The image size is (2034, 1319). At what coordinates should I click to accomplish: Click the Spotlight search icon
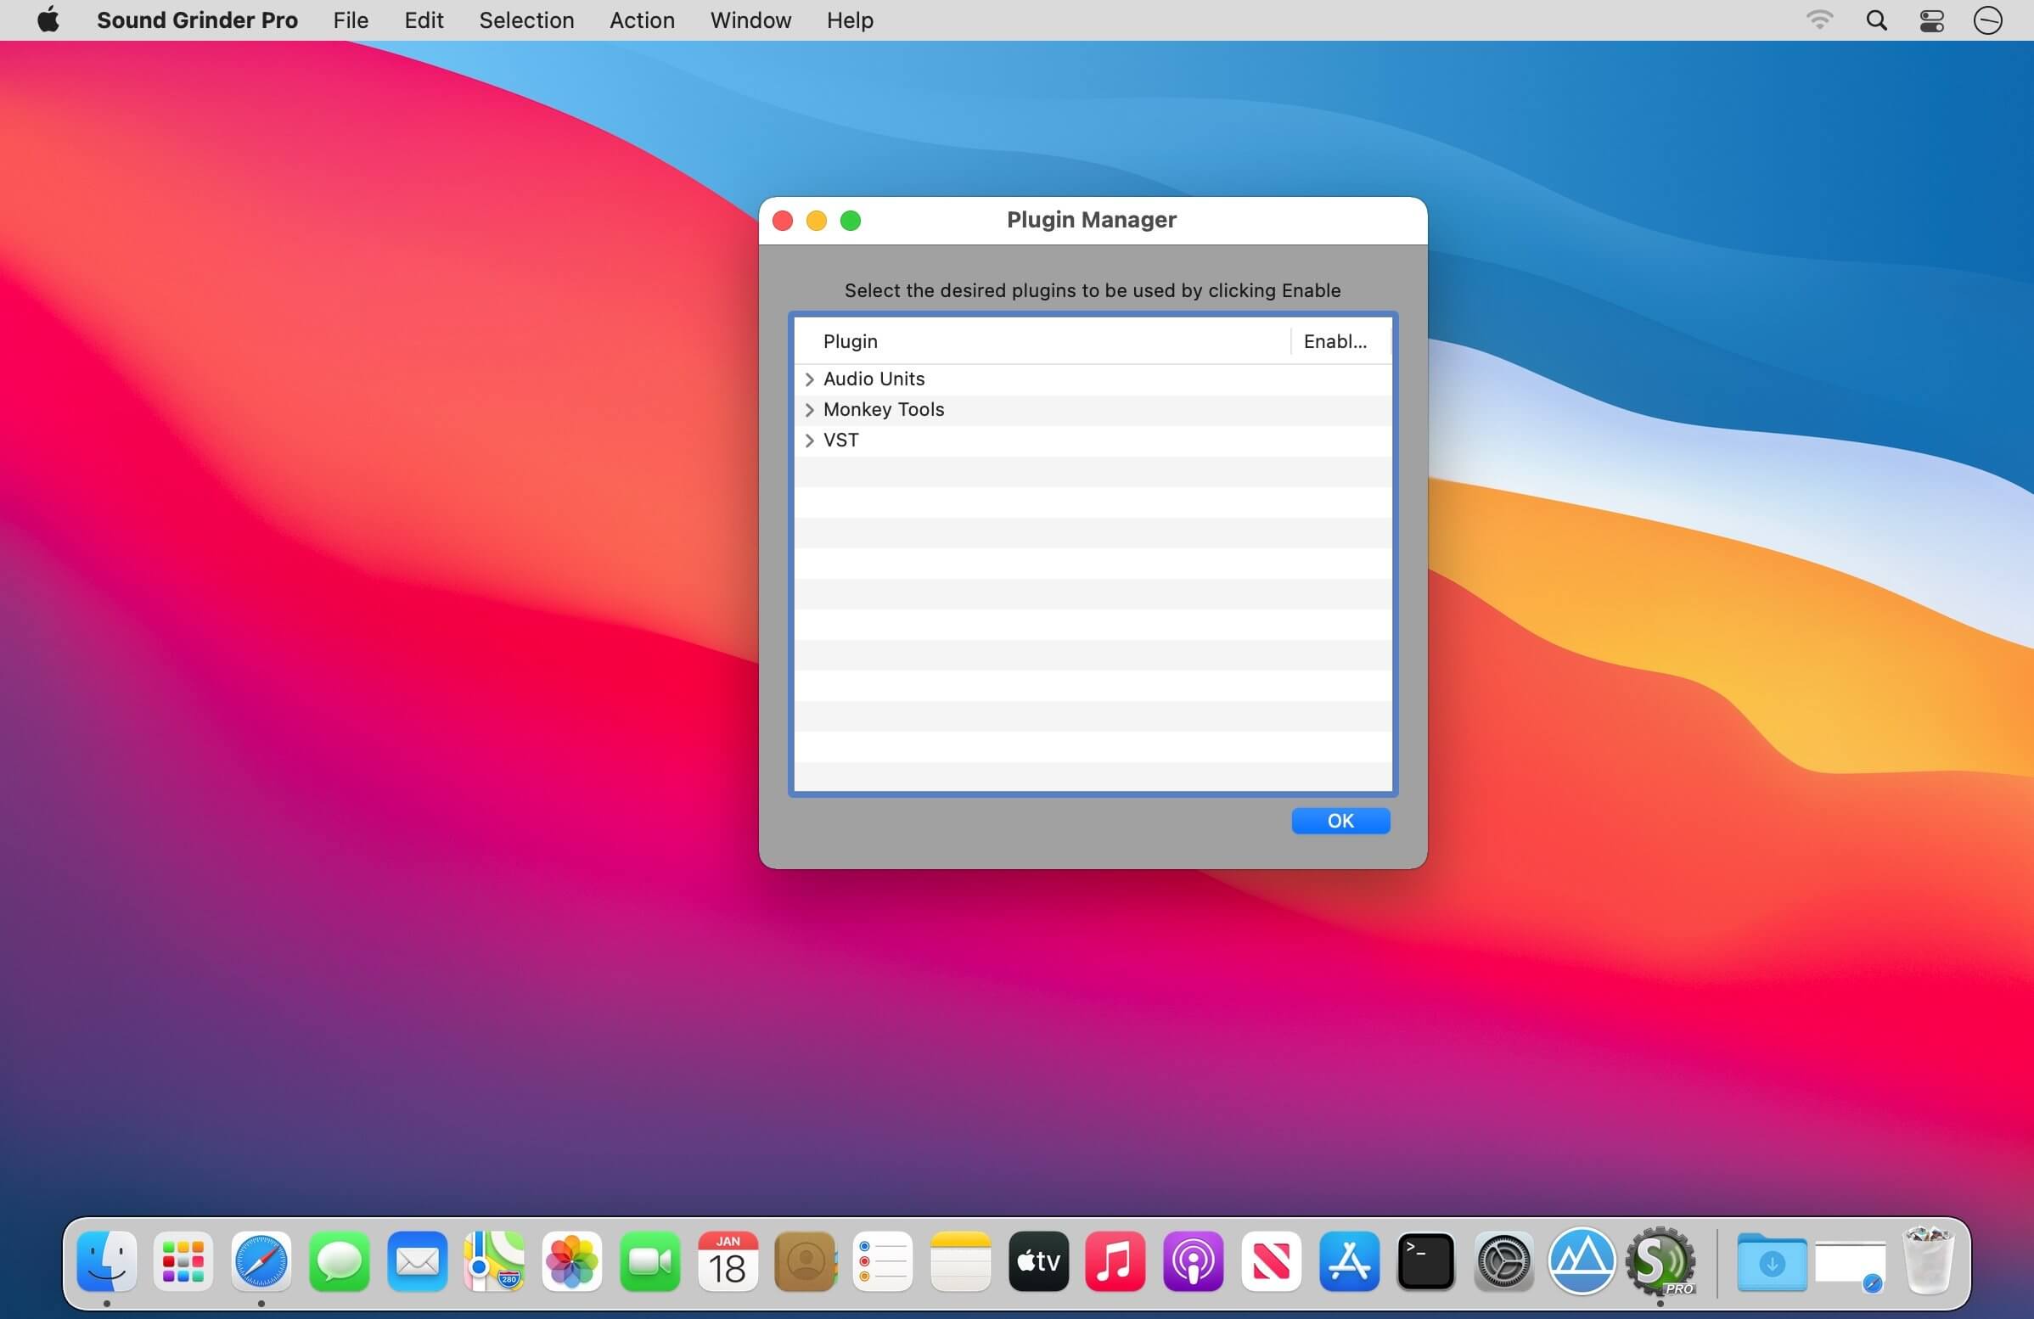point(1876,20)
